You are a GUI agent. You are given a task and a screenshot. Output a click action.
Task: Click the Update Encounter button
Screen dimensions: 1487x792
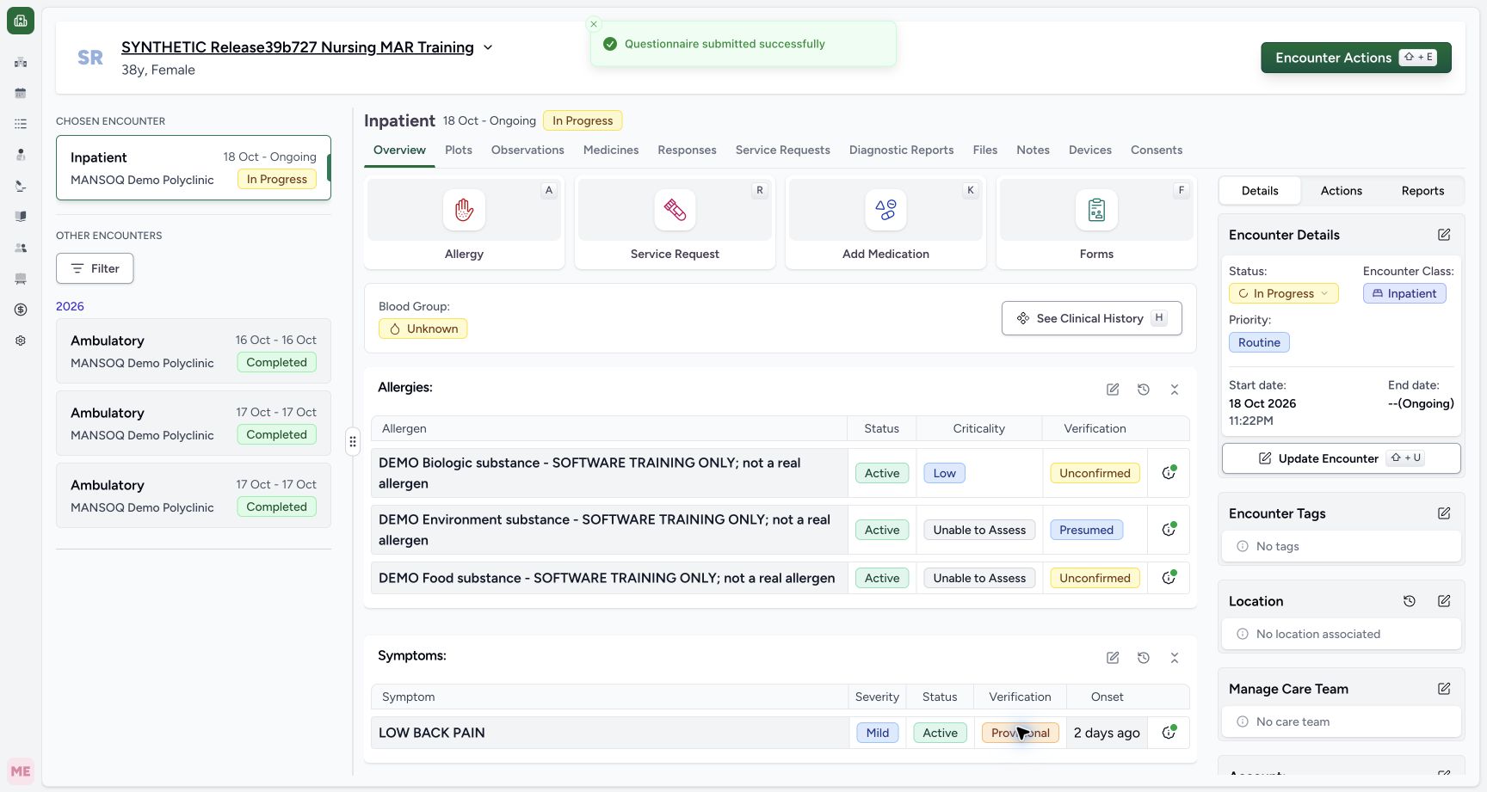[x=1342, y=458]
